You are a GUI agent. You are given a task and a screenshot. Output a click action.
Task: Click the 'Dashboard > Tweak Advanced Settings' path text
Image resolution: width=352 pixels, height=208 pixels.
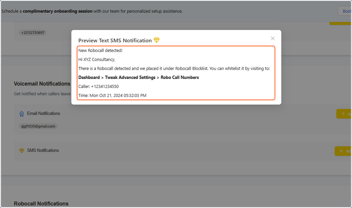click(117, 77)
